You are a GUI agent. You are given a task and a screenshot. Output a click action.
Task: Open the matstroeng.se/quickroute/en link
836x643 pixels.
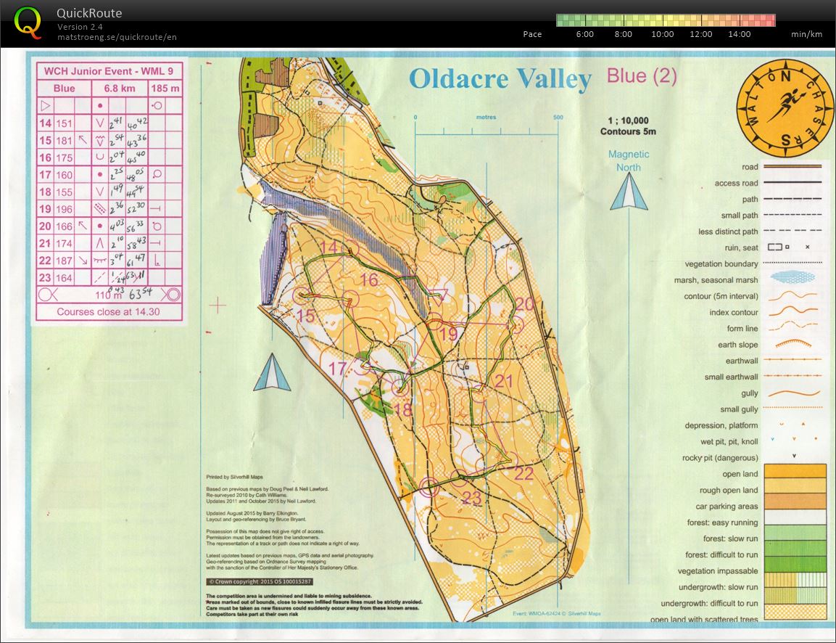(x=117, y=37)
